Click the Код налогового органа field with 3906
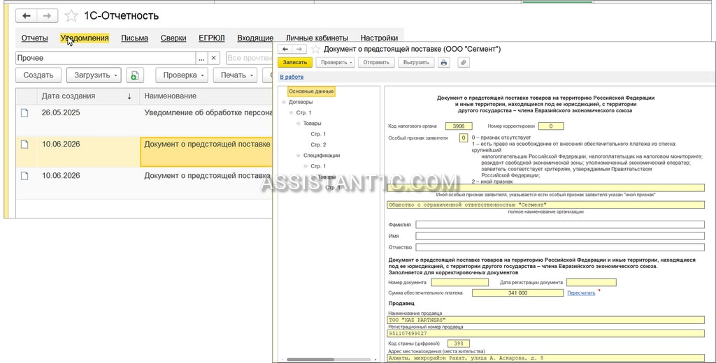Viewport: 716px width, 363px height. 459,126
